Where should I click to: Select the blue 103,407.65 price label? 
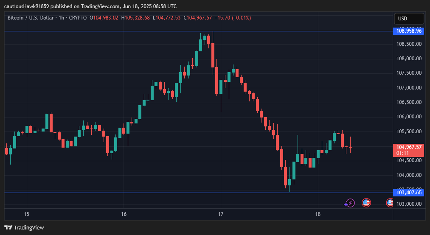409,193
